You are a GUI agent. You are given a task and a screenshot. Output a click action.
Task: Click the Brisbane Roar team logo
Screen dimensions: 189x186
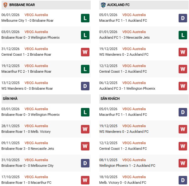click(5, 5)
